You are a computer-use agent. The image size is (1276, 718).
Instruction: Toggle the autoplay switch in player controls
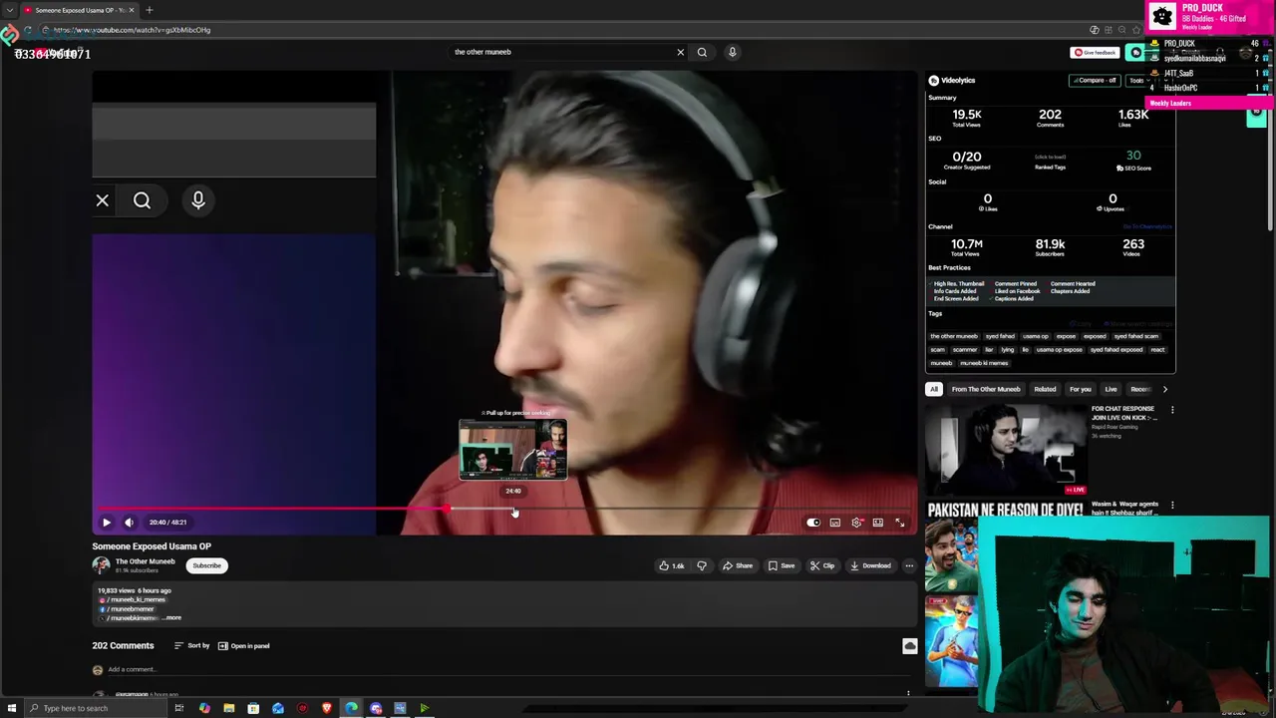point(813,523)
